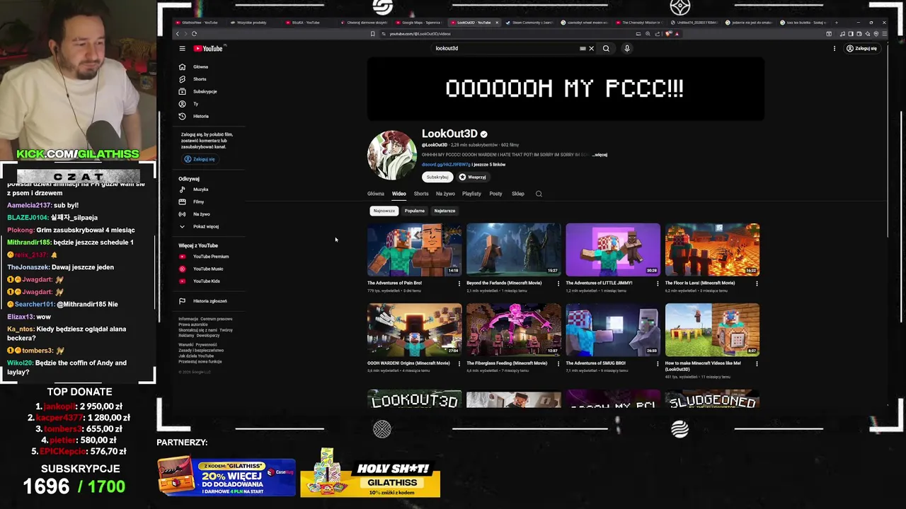Open more options for LITTLE JIMMY video

(658, 283)
